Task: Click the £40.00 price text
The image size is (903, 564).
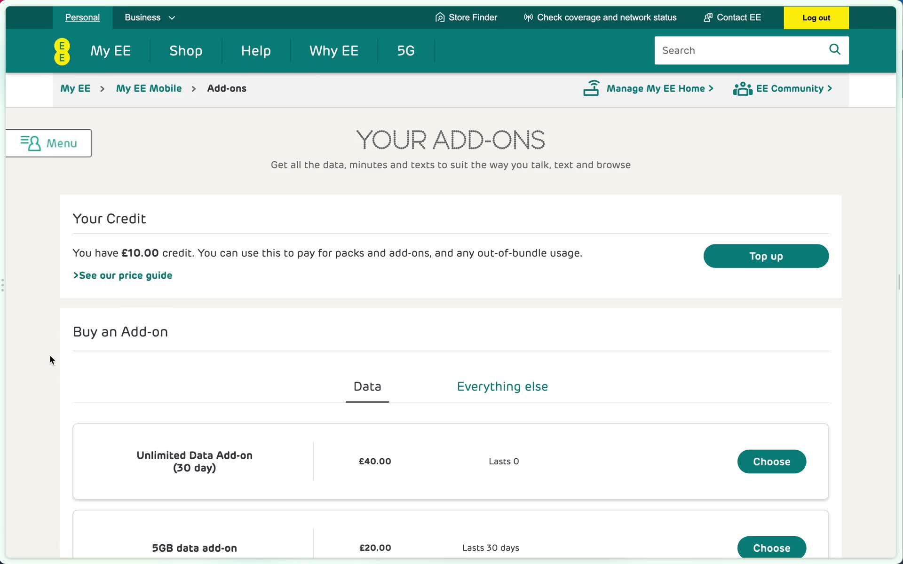Action: tap(375, 462)
